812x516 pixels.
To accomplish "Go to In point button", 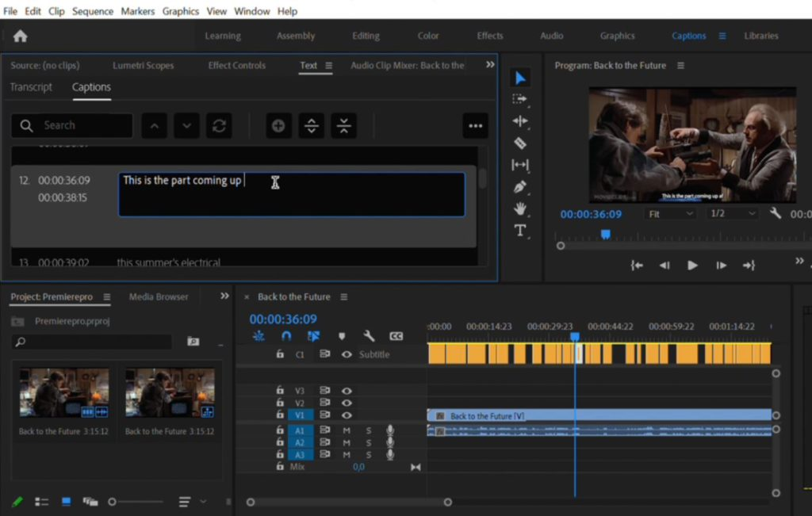I will pos(637,266).
